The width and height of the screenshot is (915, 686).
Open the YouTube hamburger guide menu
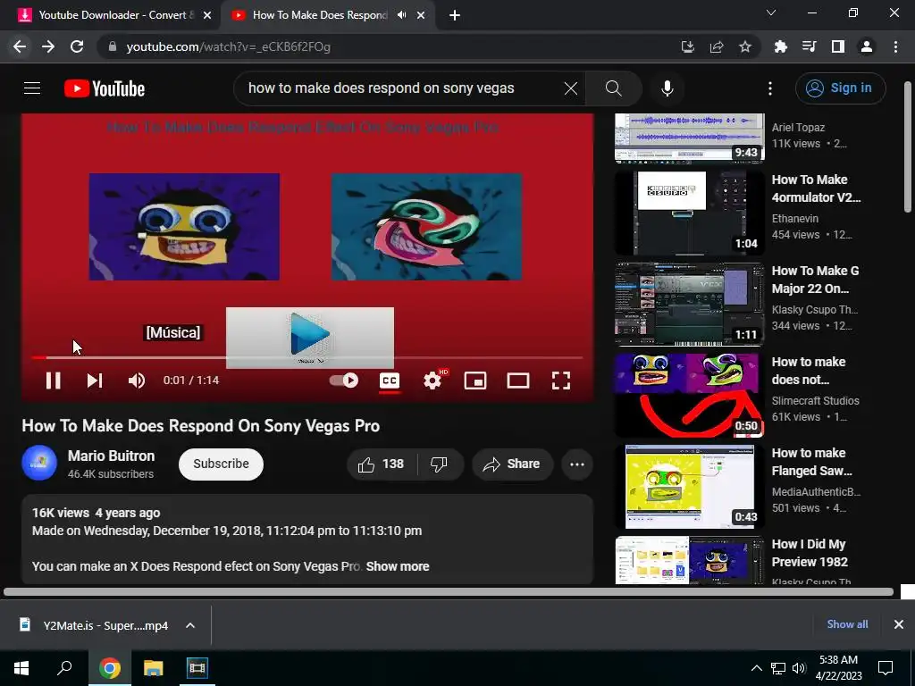click(x=32, y=88)
